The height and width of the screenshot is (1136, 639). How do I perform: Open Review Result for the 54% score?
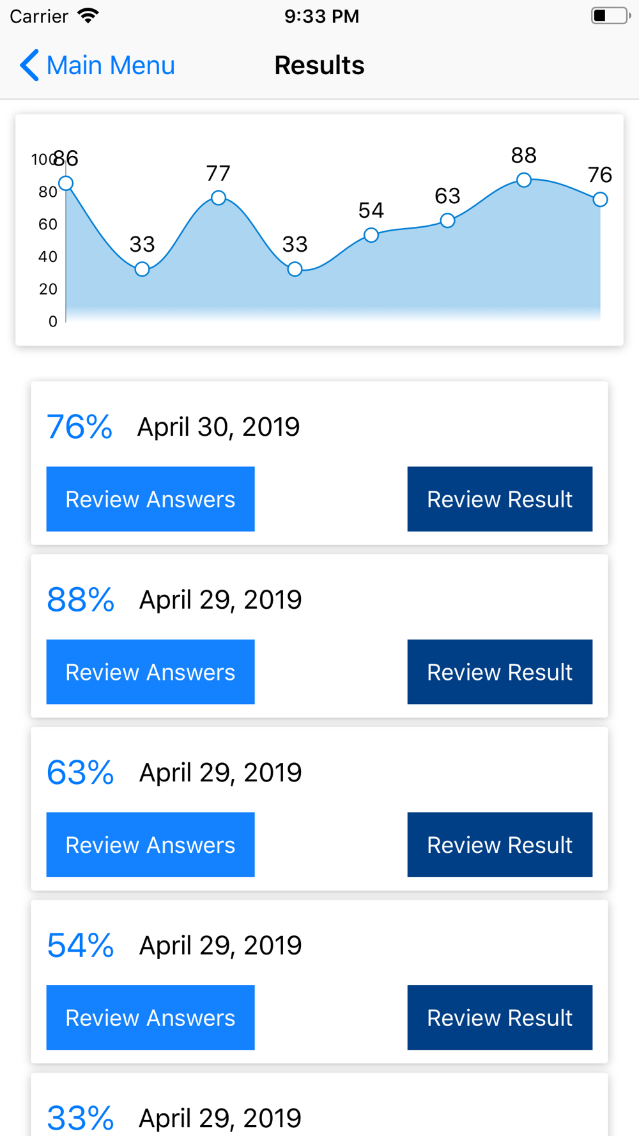500,1018
